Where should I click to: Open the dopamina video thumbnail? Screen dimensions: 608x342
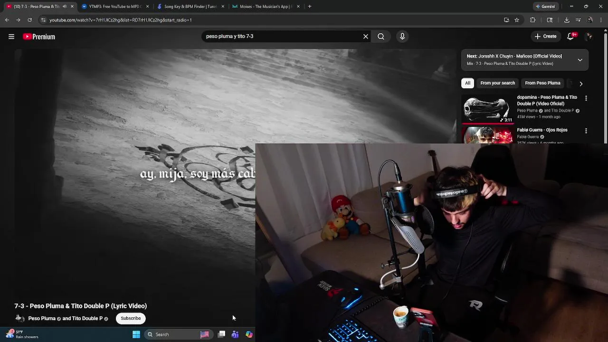point(487,109)
